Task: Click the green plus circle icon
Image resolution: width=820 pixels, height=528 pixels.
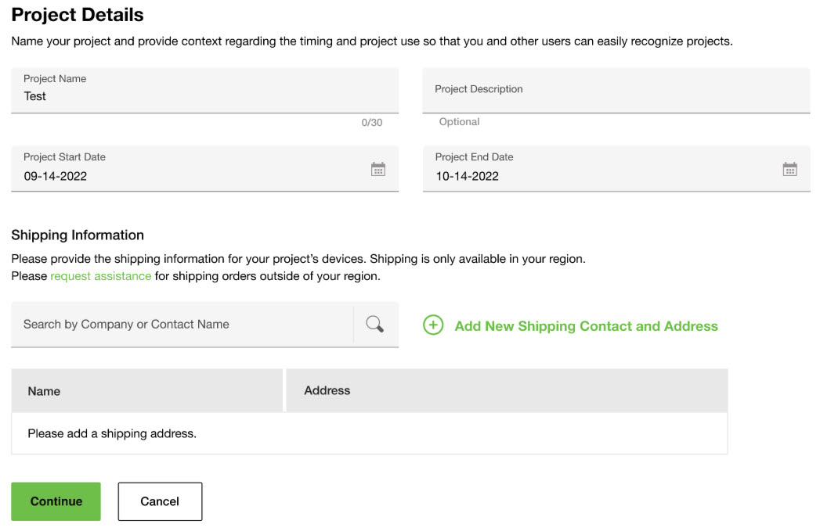Action: [433, 325]
